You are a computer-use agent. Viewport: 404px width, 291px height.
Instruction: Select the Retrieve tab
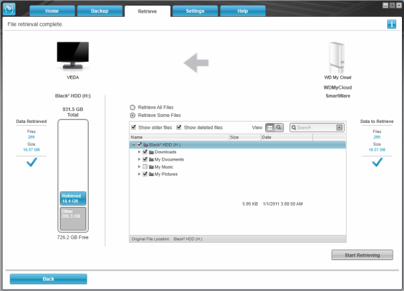click(147, 11)
